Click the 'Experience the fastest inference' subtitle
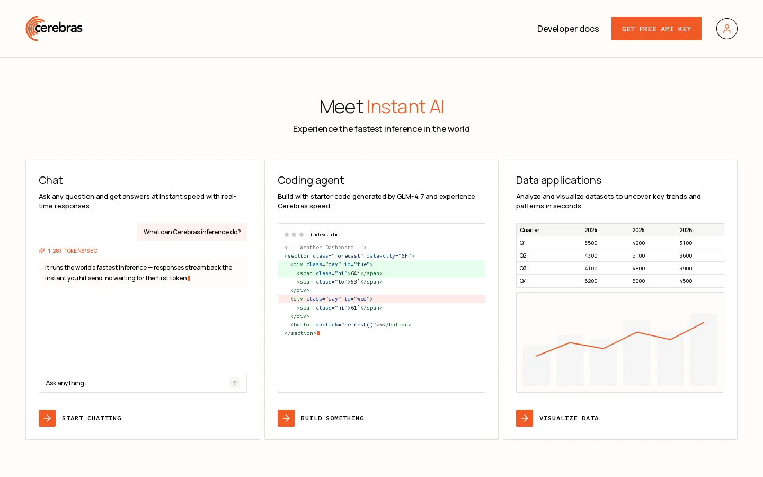This screenshot has height=477, width=763. pyautogui.click(x=381, y=129)
